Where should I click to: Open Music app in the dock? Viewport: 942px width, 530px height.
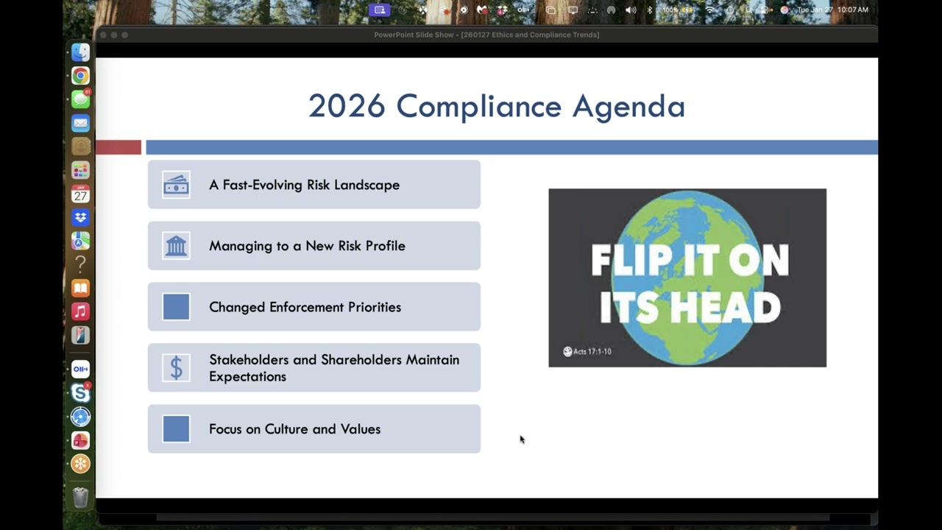pyautogui.click(x=80, y=311)
